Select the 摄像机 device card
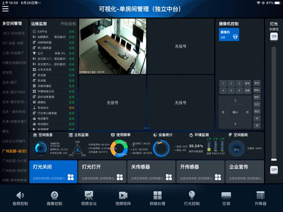The width and height of the screenshot is (283, 212). [x=229, y=34]
